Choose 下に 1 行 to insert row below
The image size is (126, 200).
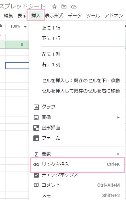tap(77, 38)
